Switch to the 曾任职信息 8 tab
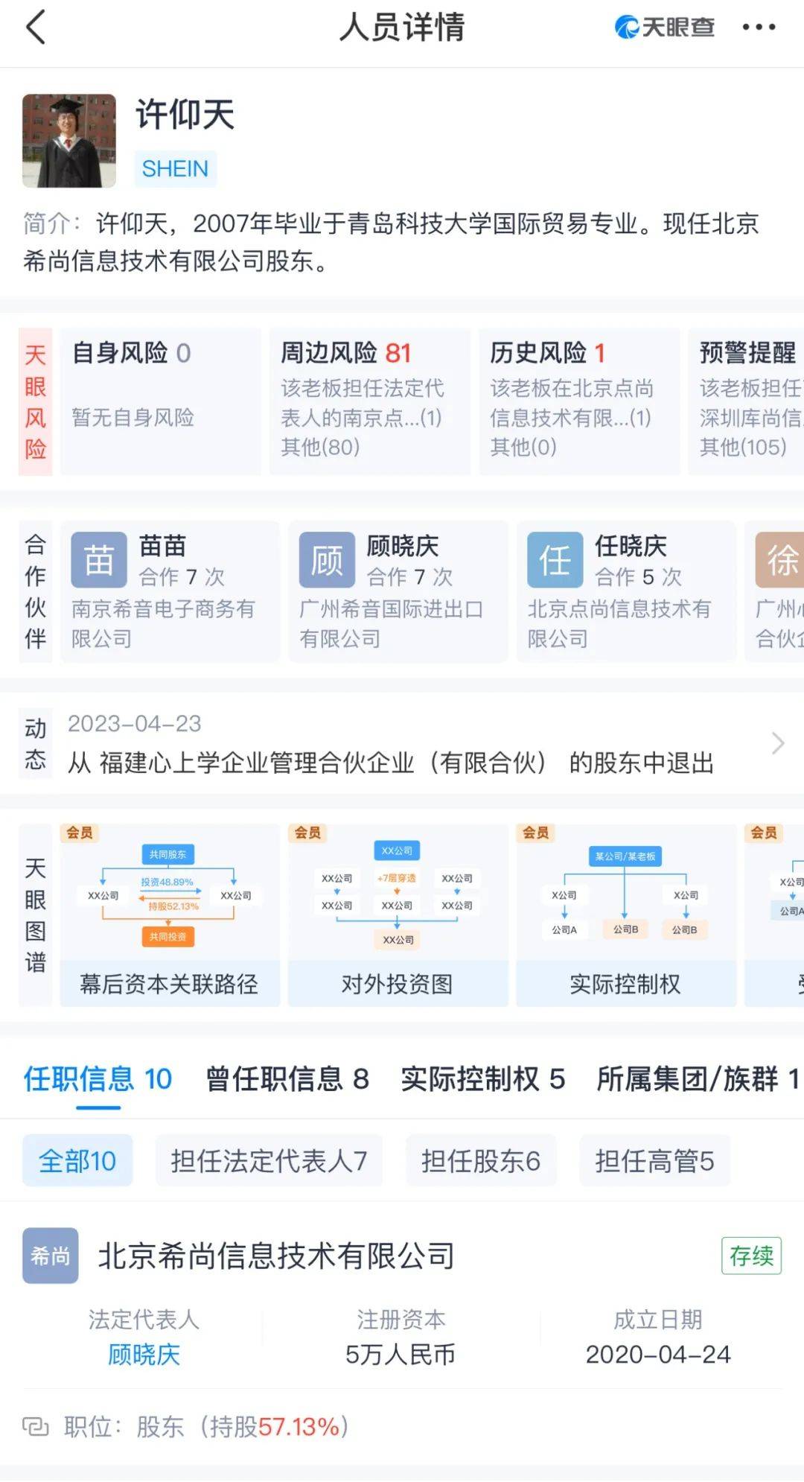Image resolution: width=804 pixels, height=1482 pixels. [x=287, y=1078]
